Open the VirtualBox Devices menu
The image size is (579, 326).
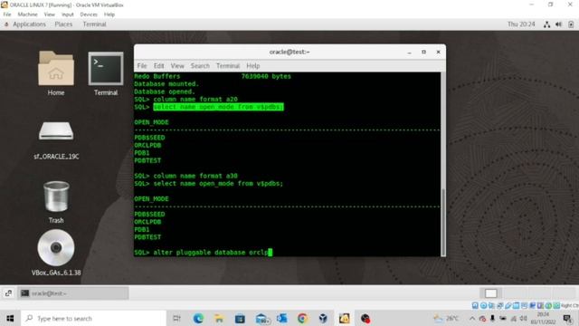coord(89,14)
